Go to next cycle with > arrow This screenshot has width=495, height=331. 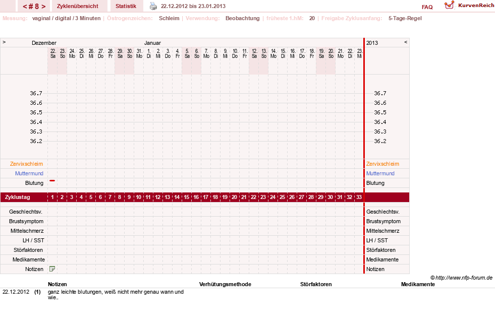43,7
